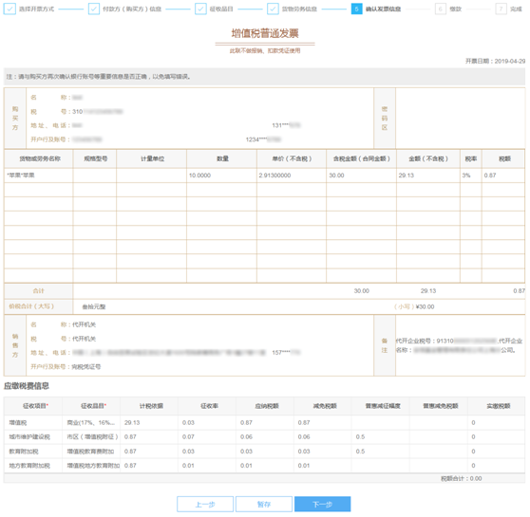Click the 计量单位 column header
This screenshot has height=517, width=530.
click(152, 158)
